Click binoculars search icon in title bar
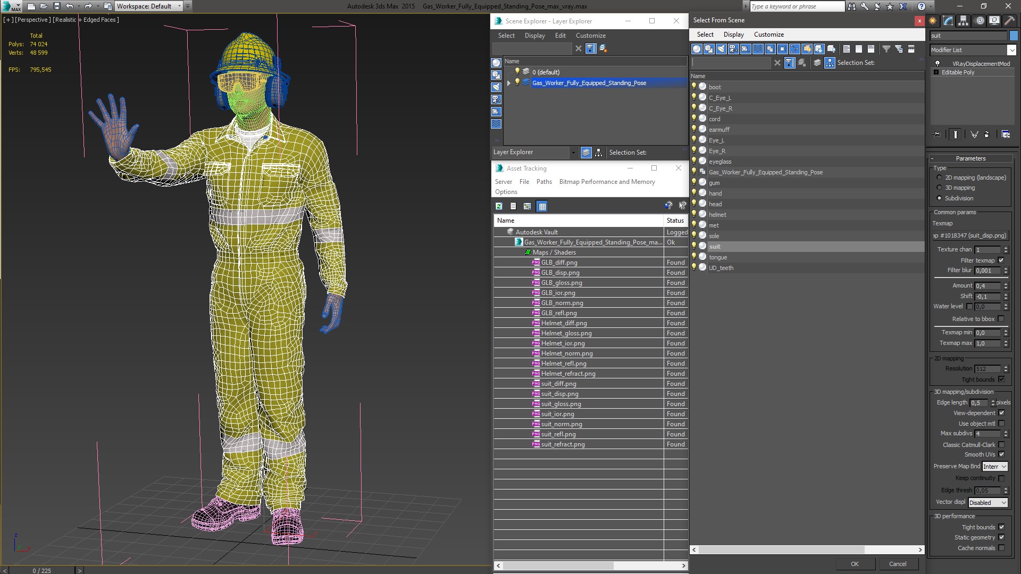 [x=852, y=6]
